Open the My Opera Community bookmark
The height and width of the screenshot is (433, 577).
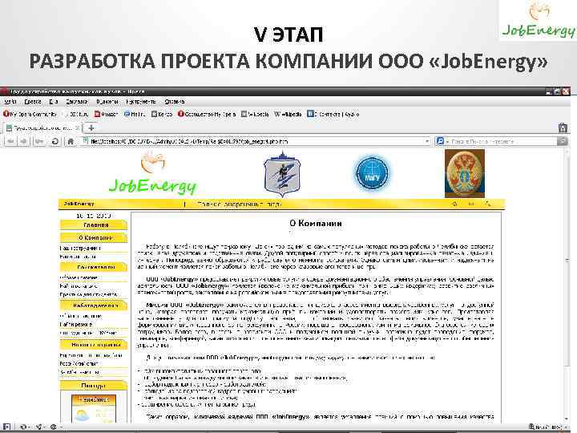click(30, 114)
